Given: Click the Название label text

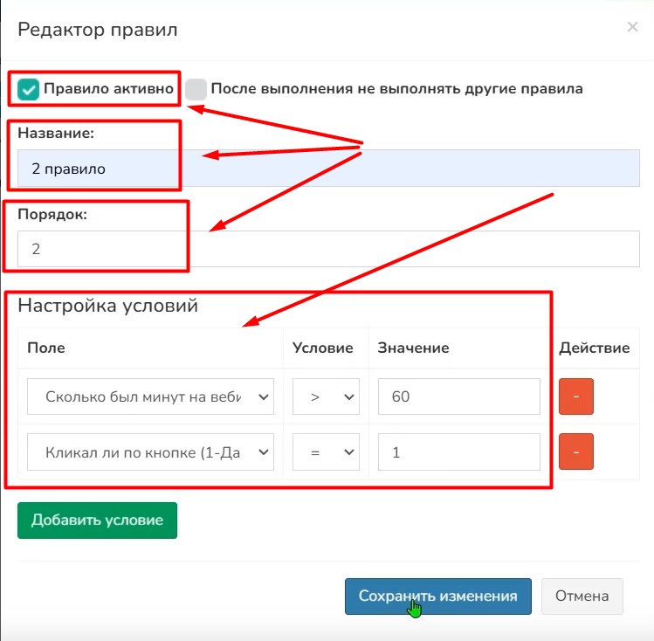Looking at the screenshot, I should click(x=56, y=134).
